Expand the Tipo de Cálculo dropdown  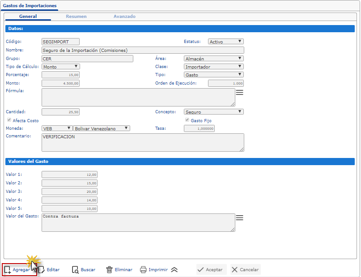[60, 67]
